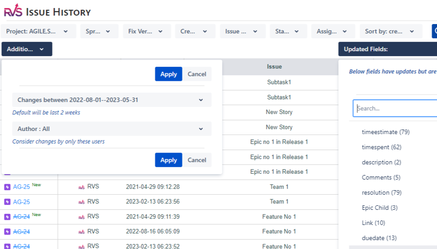Click epic icon beside AG-24 New row
The height and width of the screenshot is (249, 437).
point(7,217)
